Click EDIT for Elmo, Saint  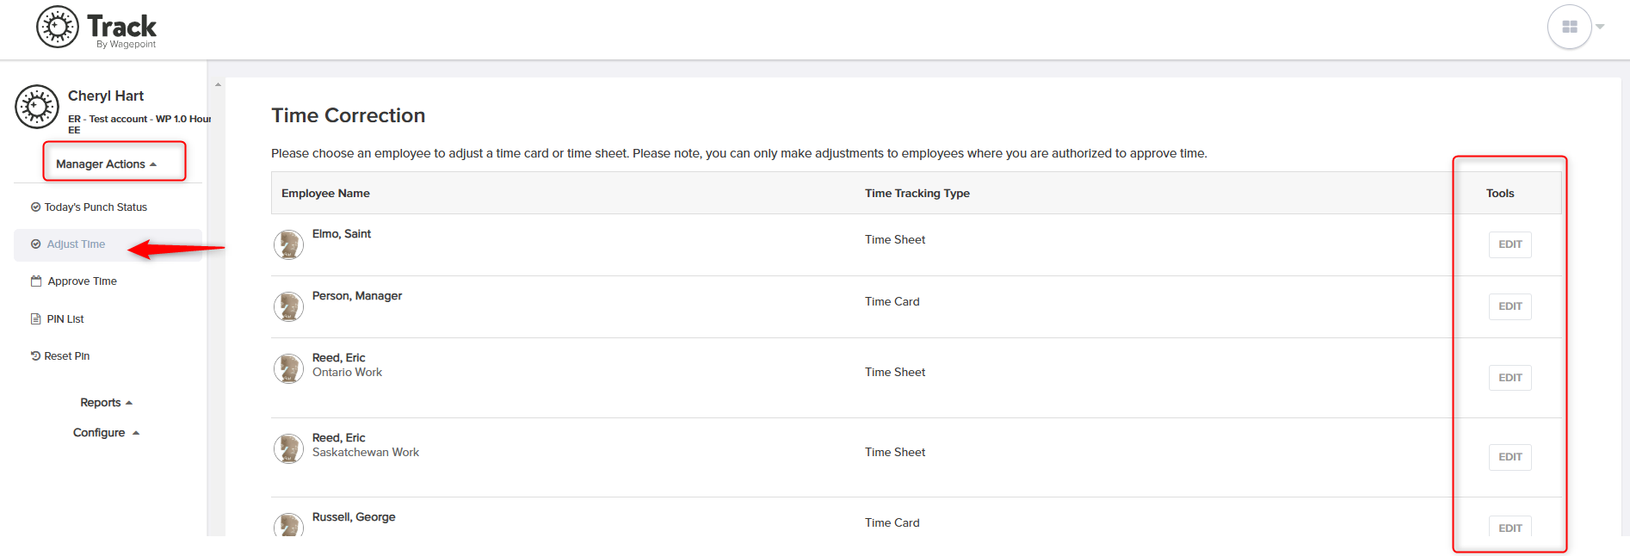point(1510,244)
